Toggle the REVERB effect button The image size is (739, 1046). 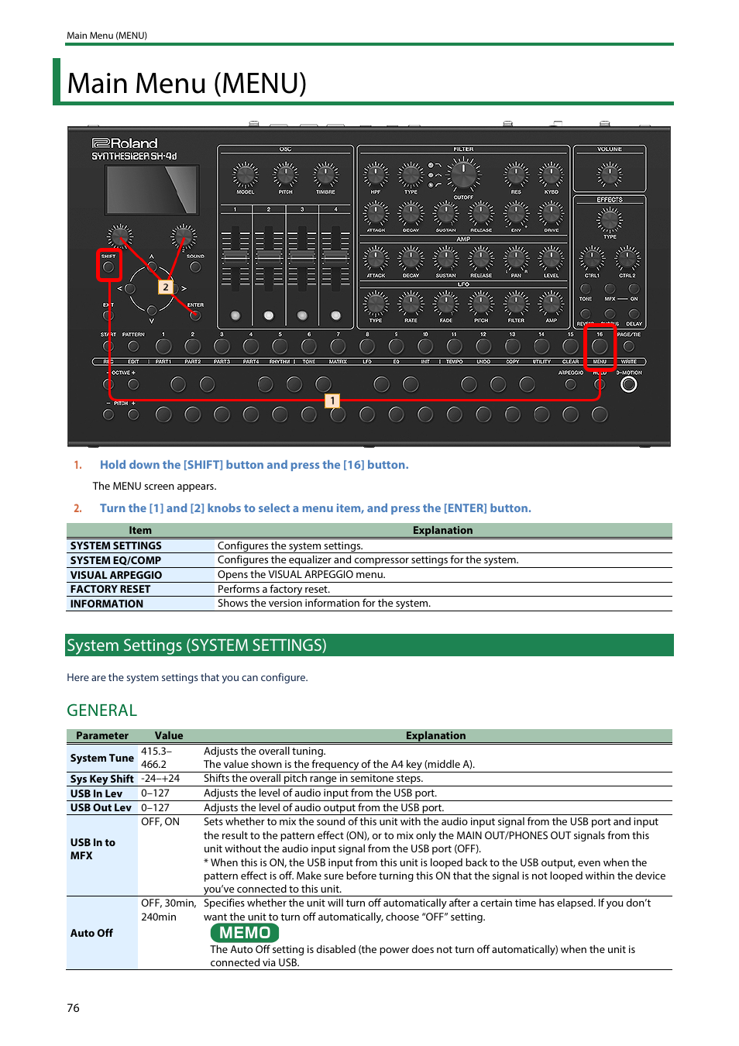coord(586,315)
